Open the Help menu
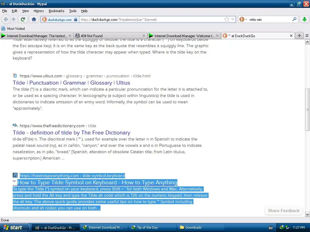Image resolution: width=310 pixels, height=232 pixels. pyautogui.click(x=84, y=11)
